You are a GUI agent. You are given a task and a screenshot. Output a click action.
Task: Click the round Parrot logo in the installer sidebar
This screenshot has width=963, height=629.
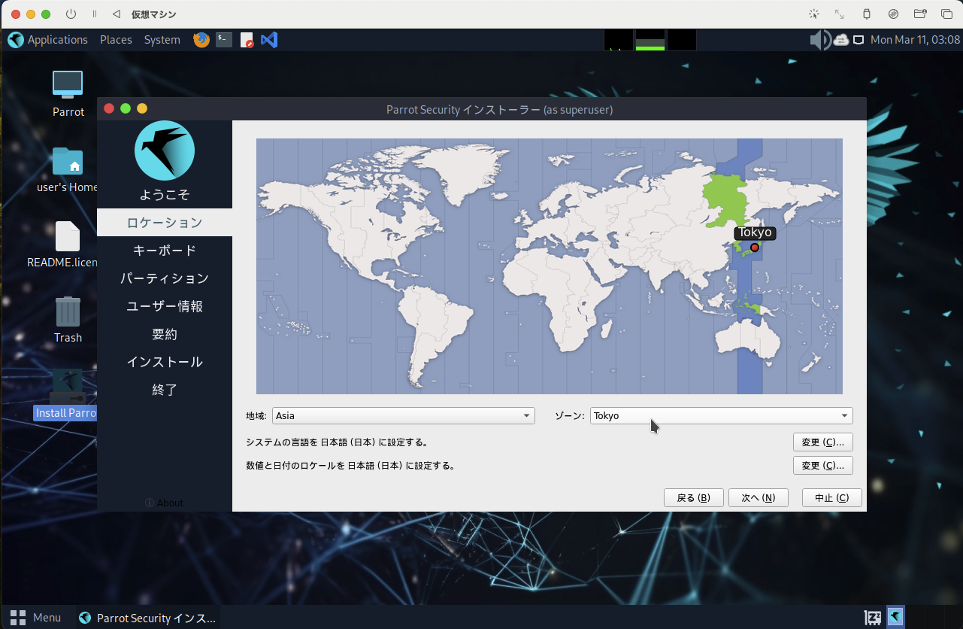click(x=165, y=150)
